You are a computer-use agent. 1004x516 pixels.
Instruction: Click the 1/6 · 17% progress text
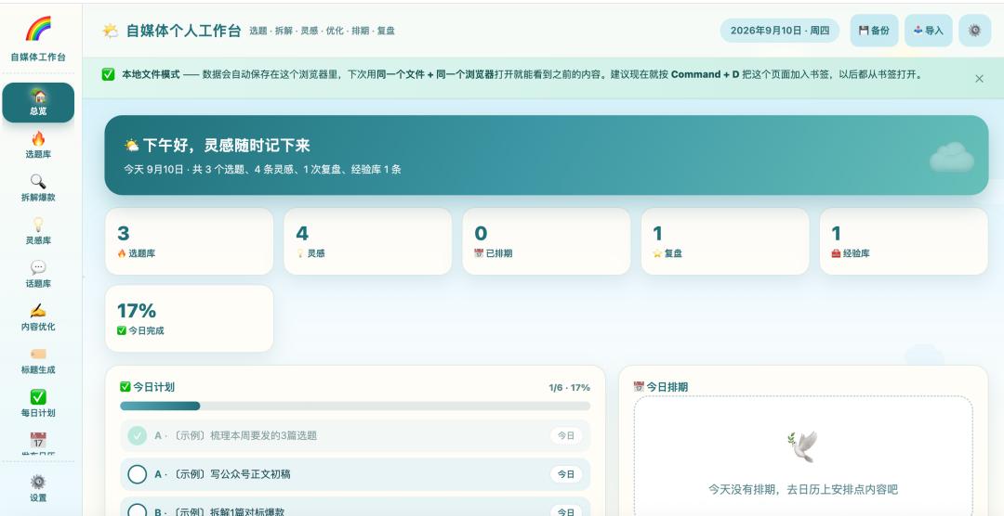click(x=569, y=388)
